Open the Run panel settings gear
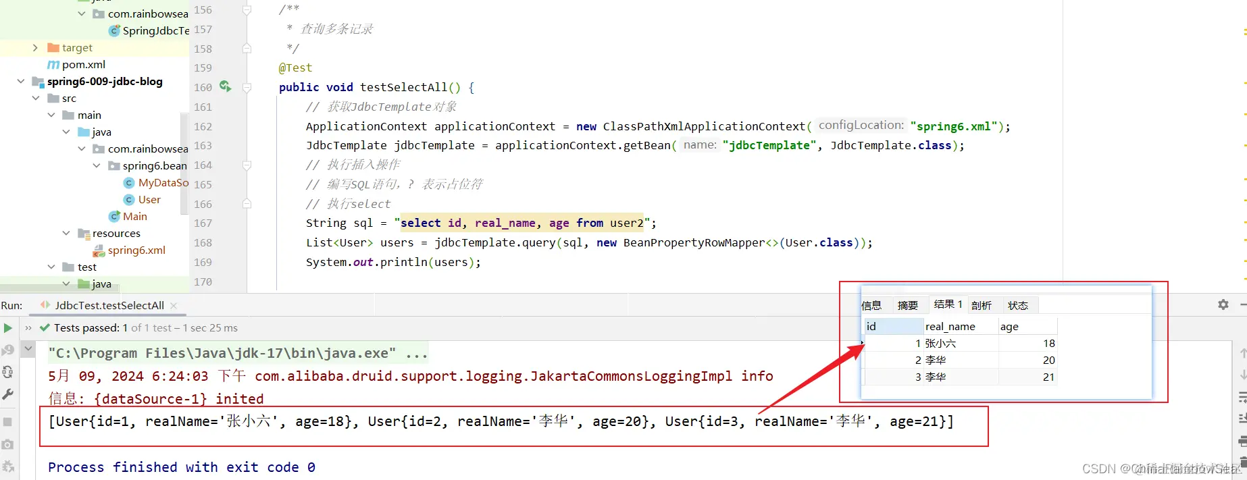The width and height of the screenshot is (1247, 480). (1223, 304)
